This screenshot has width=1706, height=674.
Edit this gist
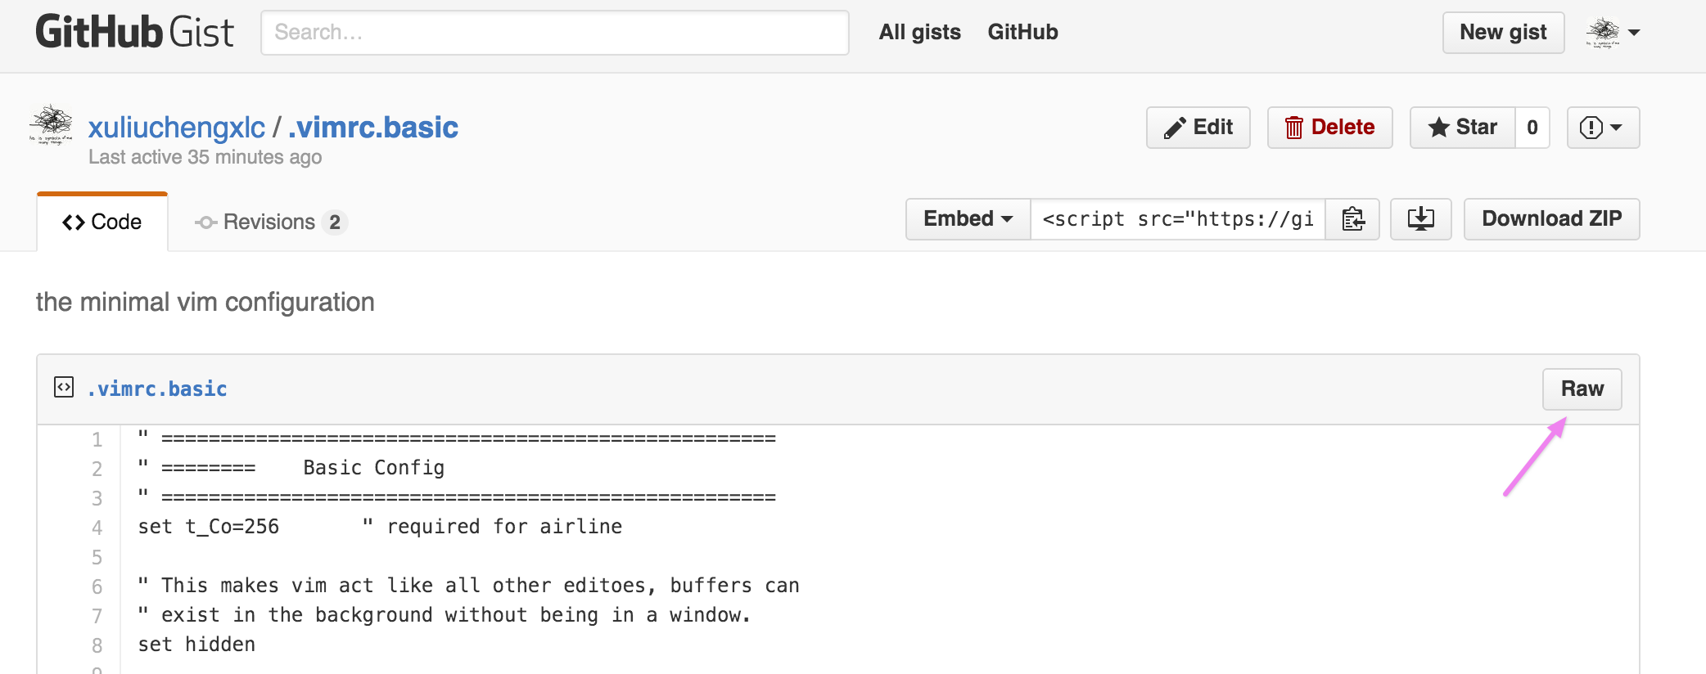pos(1198,128)
